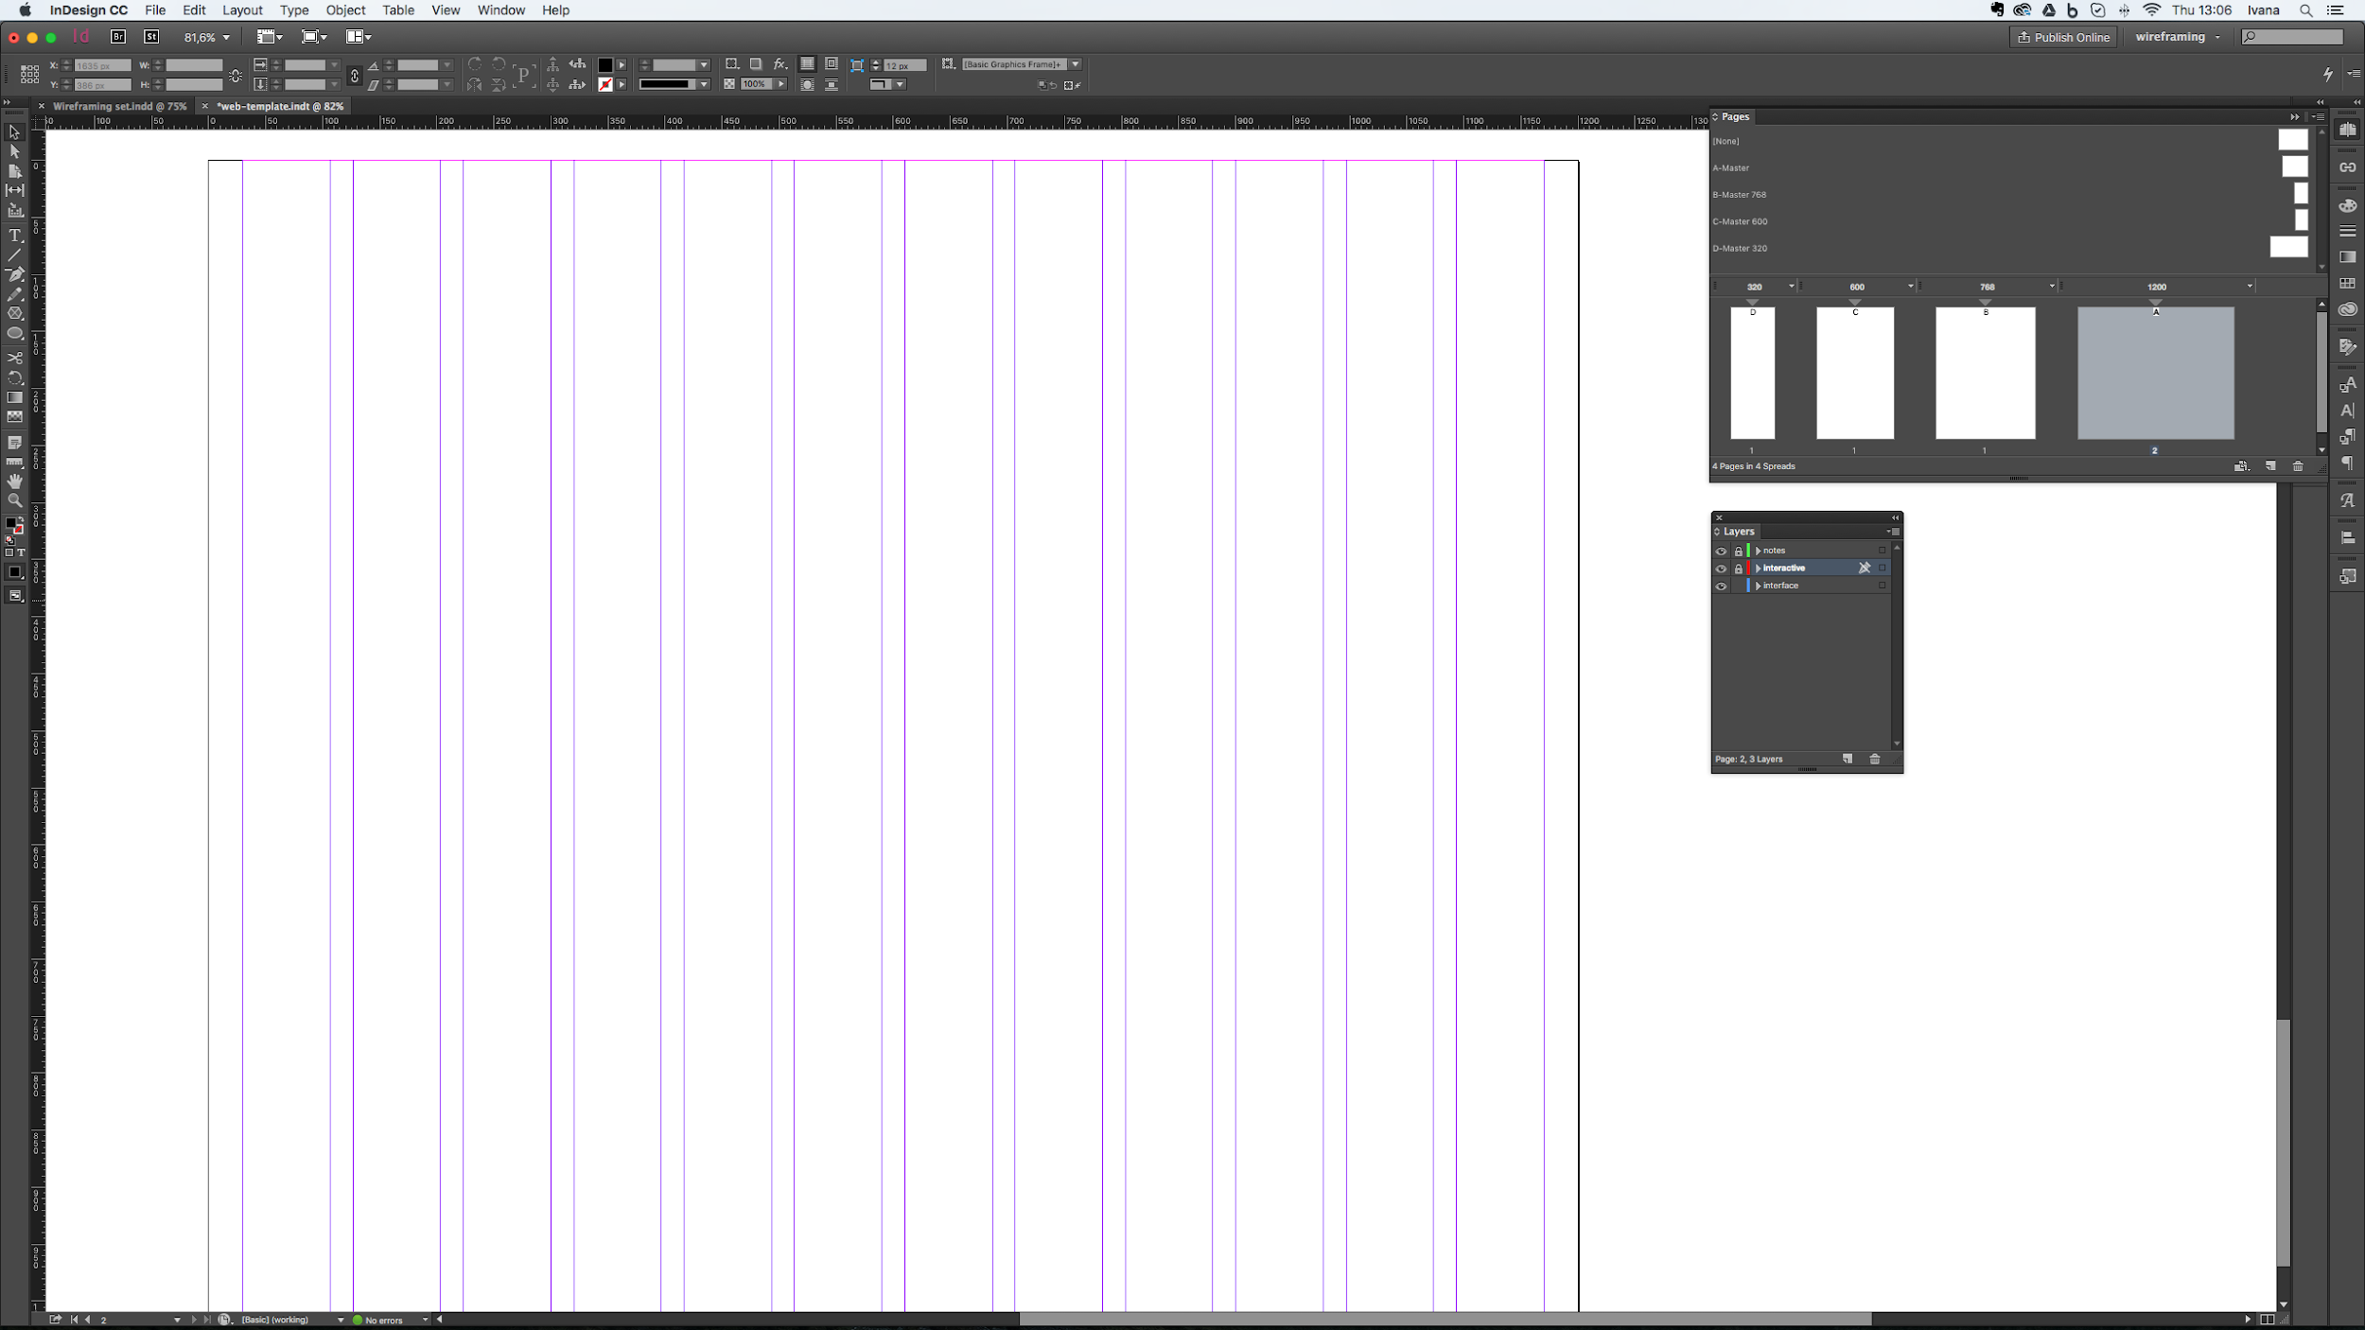Viewport: 2365px width, 1330px height.
Task: Select the Pen tool
Action: [15, 274]
